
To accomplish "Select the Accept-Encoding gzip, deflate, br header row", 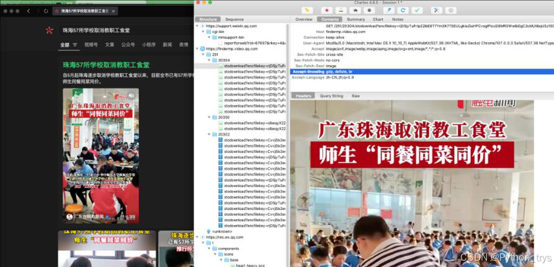I will (x=422, y=72).
